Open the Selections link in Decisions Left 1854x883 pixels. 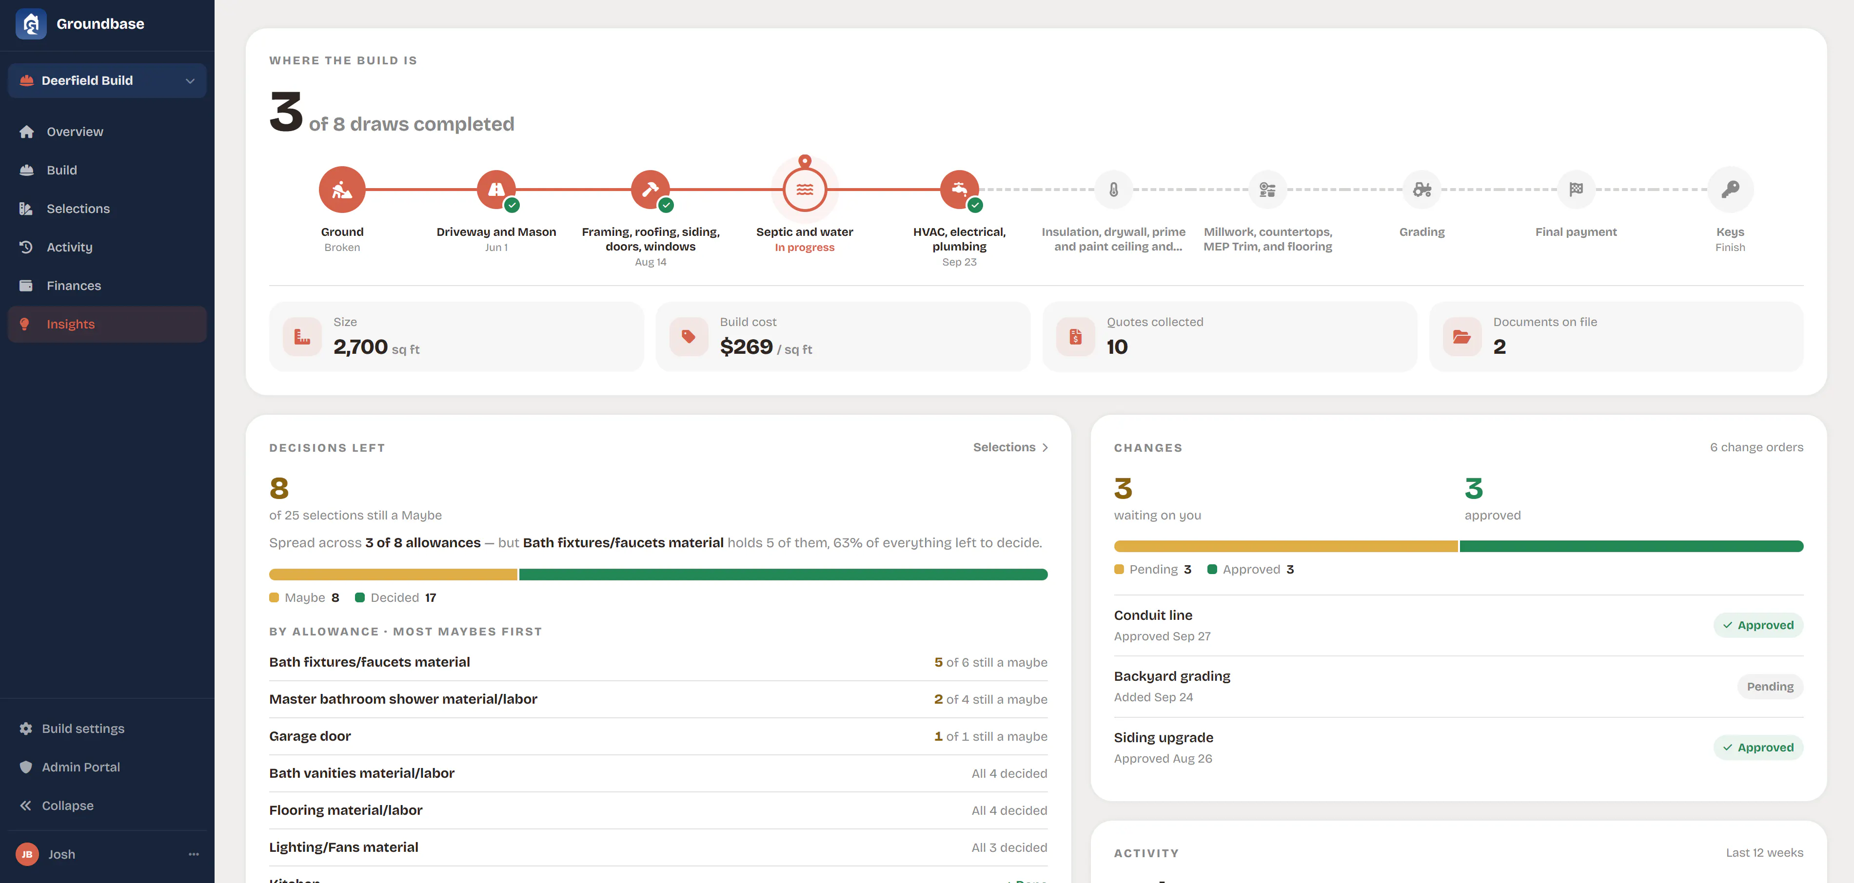[x=1010, y=447]
